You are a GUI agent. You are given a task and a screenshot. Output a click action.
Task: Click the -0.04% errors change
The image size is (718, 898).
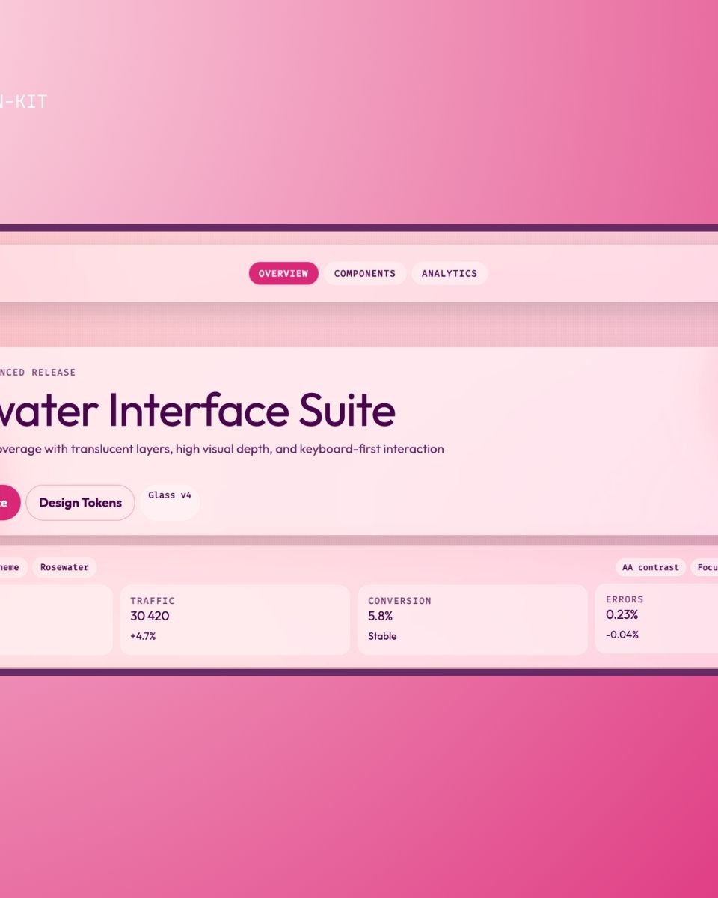coord(622,635)
